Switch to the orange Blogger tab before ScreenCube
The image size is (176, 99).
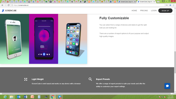click(115, 2)
